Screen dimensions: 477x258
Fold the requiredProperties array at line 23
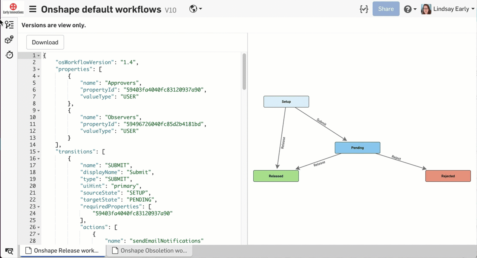tap(39, 207)
